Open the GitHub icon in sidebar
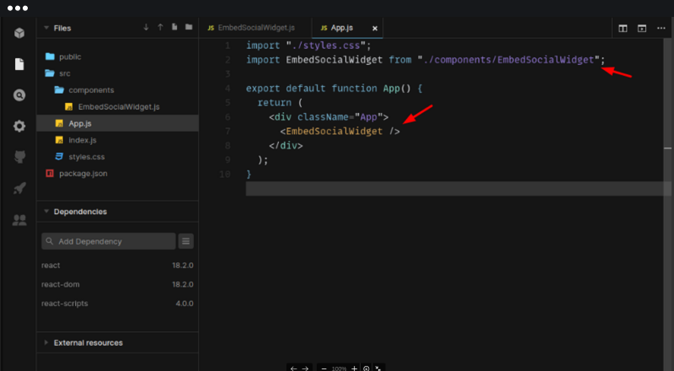The image size is (674, 371). coord(19,157)
